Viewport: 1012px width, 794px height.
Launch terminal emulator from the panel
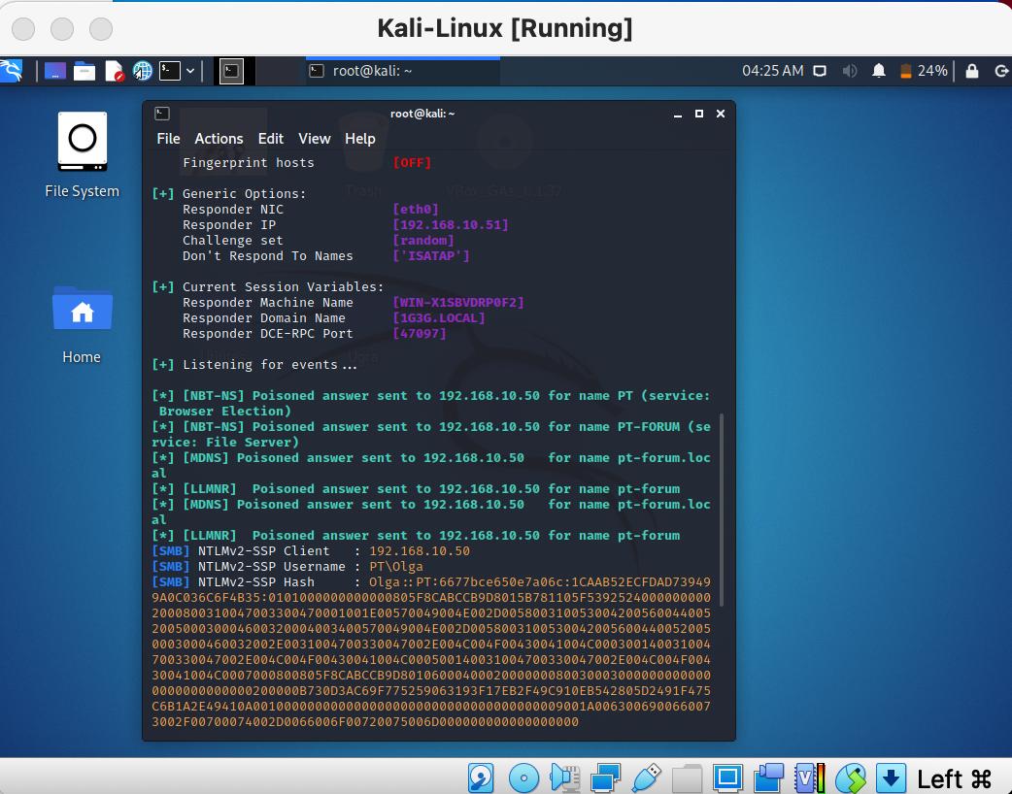click(170, 71)
